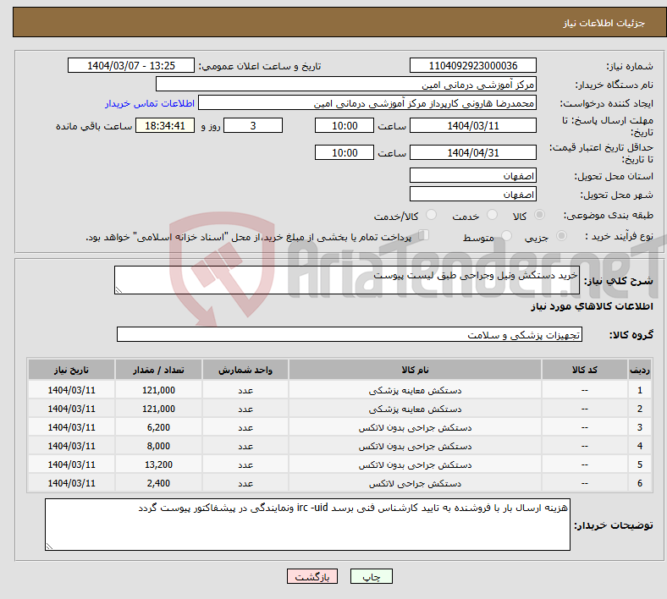667x599 pixels.
Task: Click the need date 1404/03/11 in row 6
Action: point(71,483)
